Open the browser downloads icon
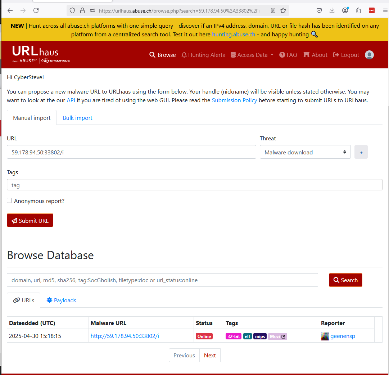This screenshot has height=375, width=389. pos(332,10)
